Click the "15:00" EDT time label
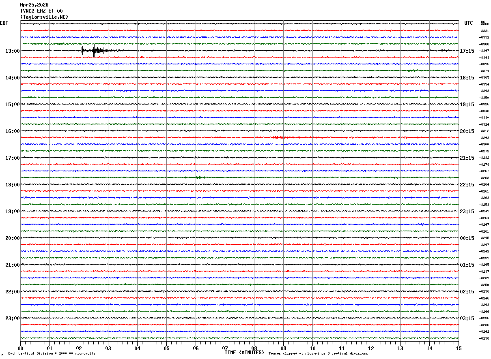Image resolution: width=491 pixels, height=359 pixels. point(13,105)
